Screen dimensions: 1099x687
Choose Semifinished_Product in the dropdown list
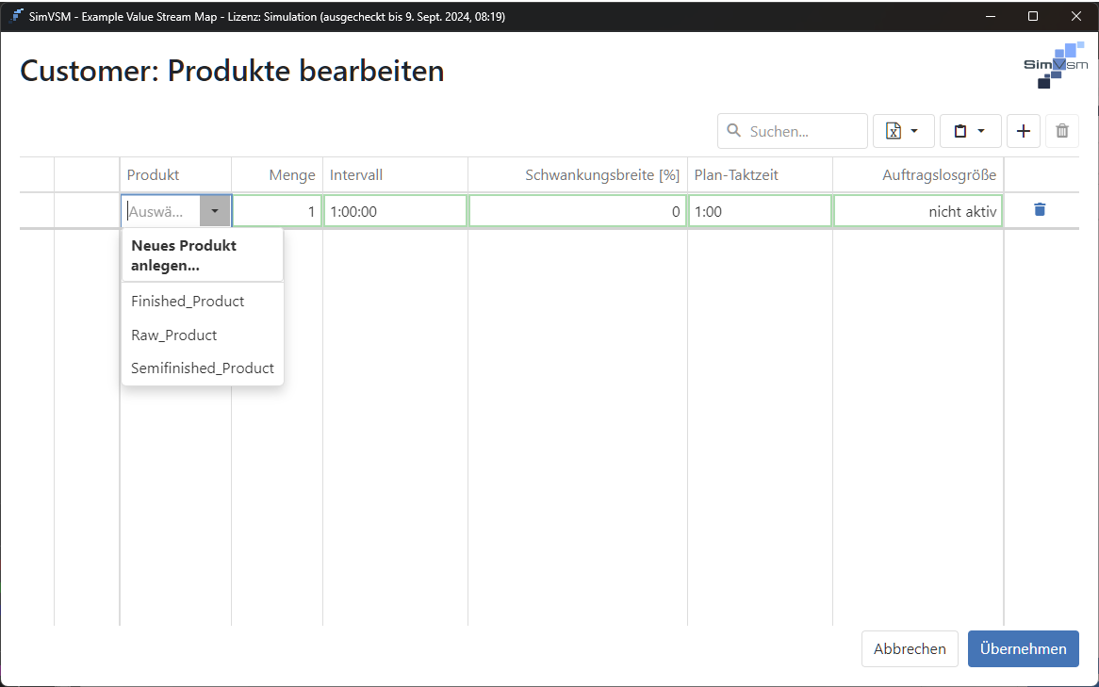click(x=202, y=368)
